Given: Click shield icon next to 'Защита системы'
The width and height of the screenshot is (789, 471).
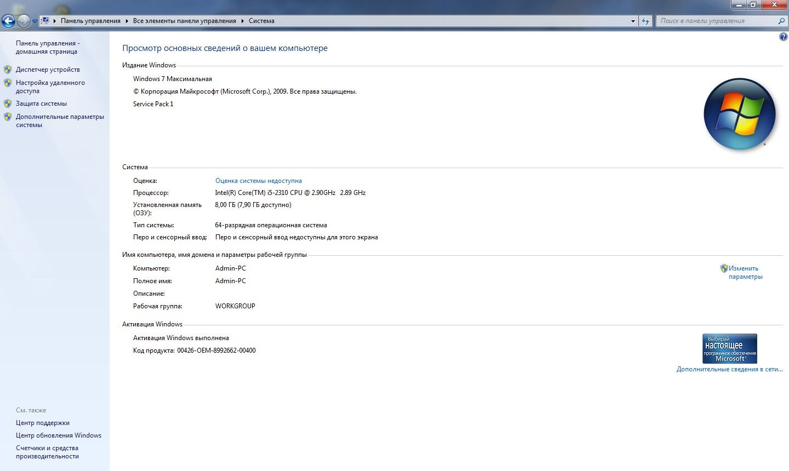Looking at the screenshot, I should (8, 104).
